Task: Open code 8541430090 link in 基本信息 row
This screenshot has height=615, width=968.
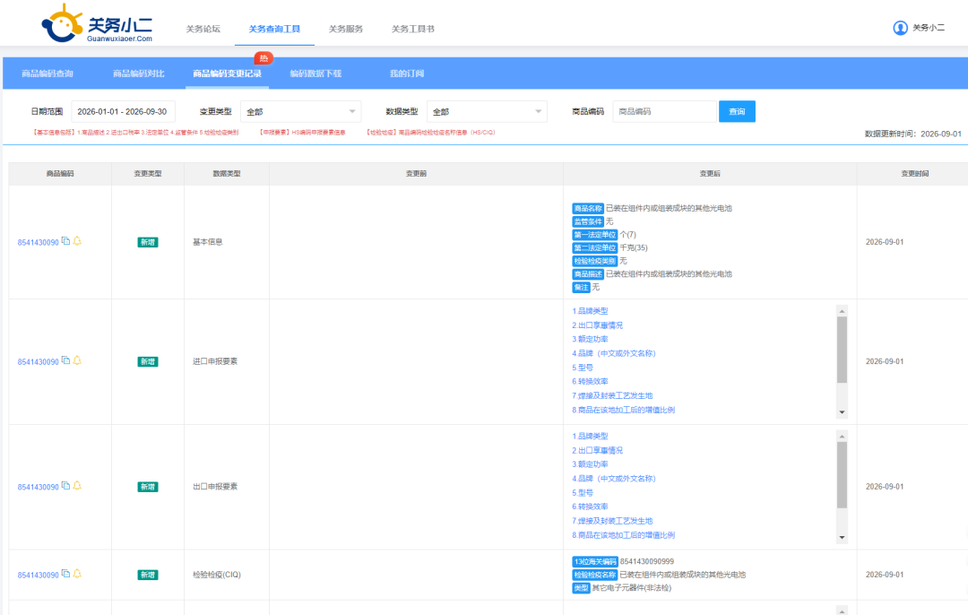Action: coord(39,243)
